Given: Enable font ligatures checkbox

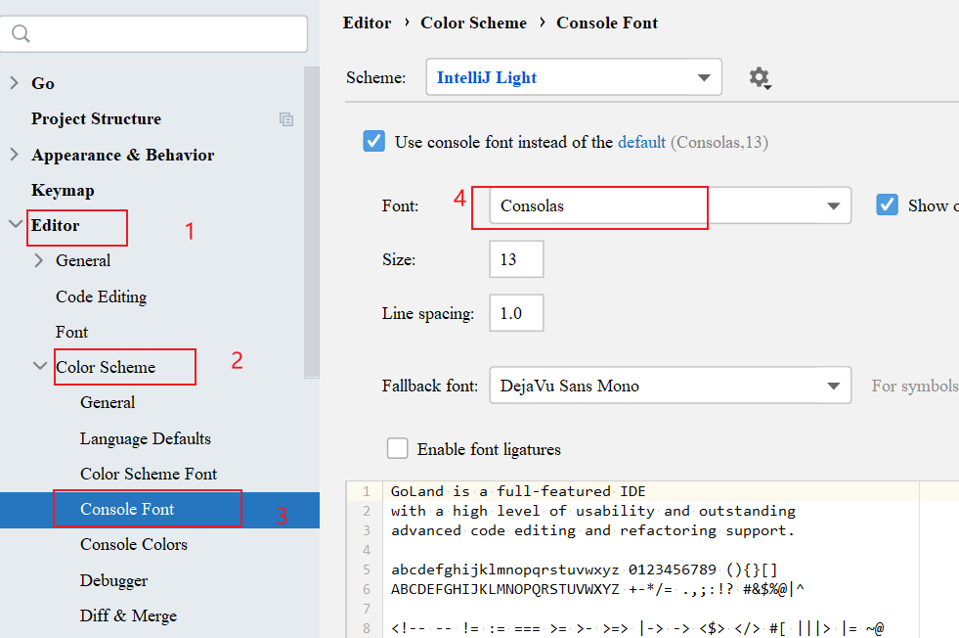Looking at the screenshot, I should [x=398, y=448].
